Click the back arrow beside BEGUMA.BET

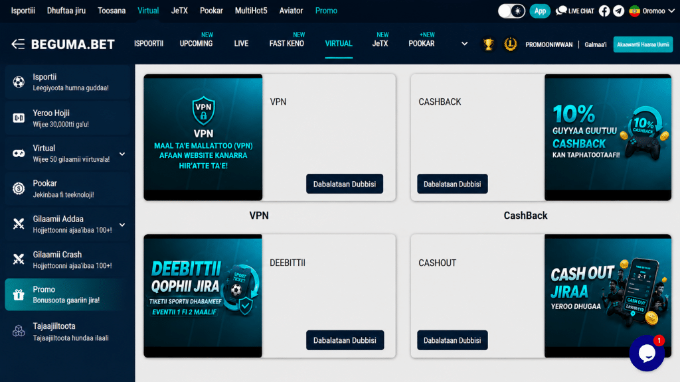tap(18, 44)
